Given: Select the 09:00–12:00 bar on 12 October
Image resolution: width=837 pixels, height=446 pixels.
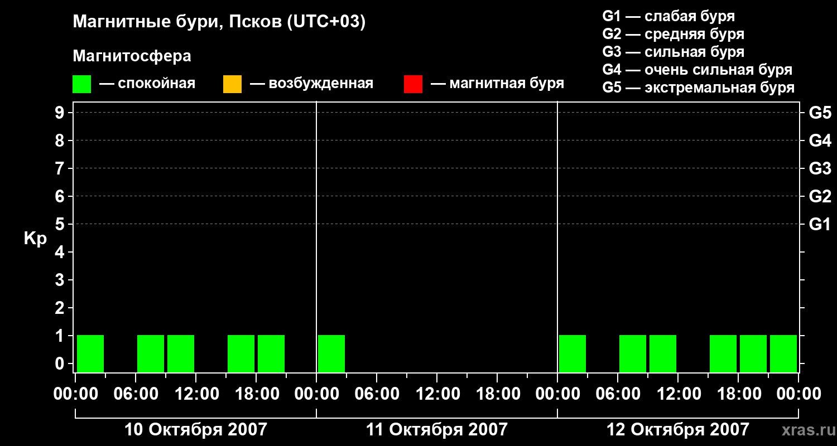Looking at the screenshot, I should tap(663, 353).
